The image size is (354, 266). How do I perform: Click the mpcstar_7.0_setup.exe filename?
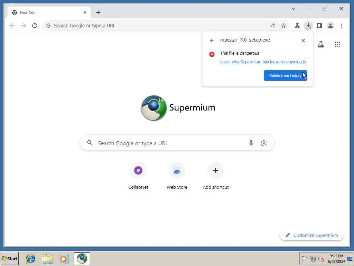[245, 40]
